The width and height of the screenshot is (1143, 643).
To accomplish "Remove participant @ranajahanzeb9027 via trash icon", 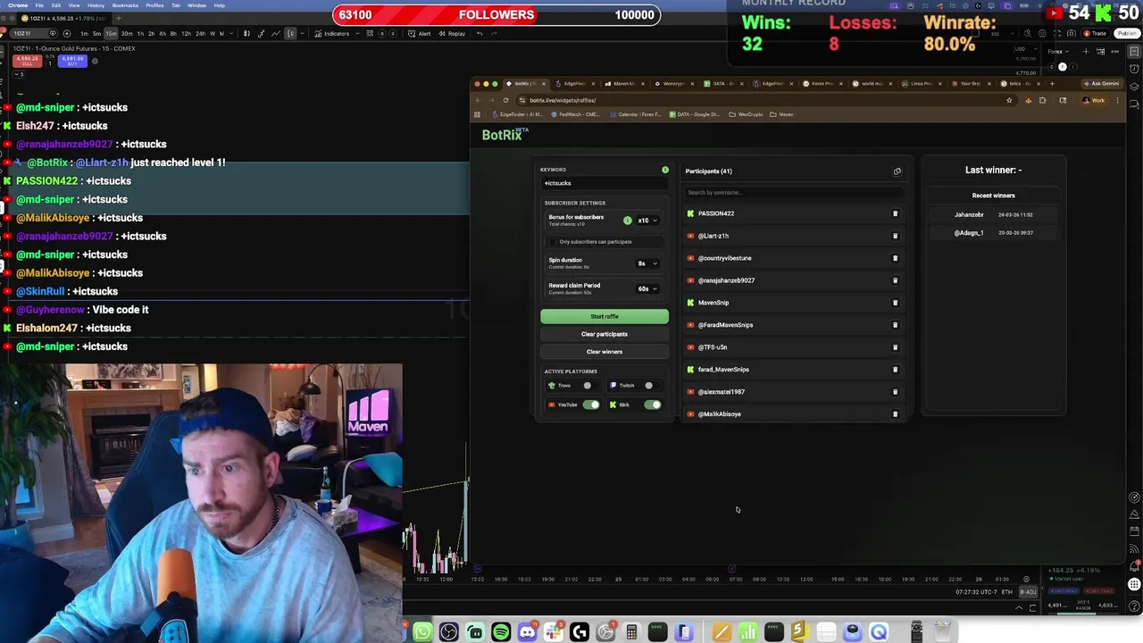I will [x=895, y=280].
